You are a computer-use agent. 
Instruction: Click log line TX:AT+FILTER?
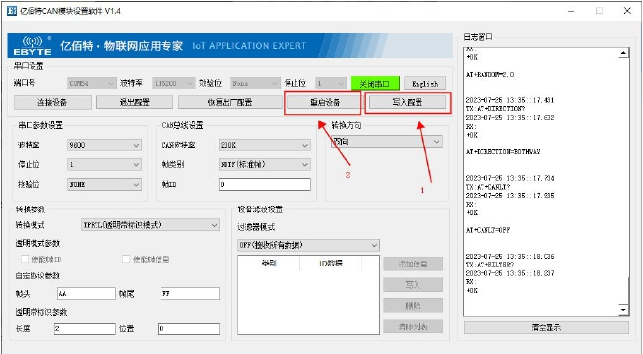click(489, 265)
